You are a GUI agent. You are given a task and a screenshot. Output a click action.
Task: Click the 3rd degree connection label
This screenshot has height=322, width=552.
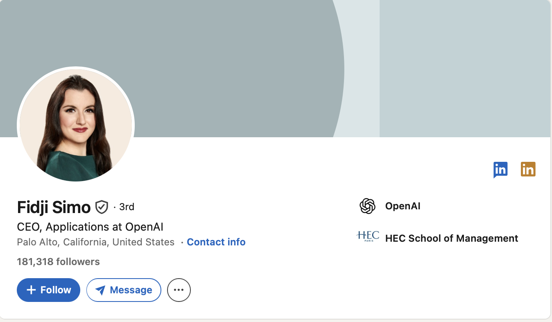coord(127,207)
